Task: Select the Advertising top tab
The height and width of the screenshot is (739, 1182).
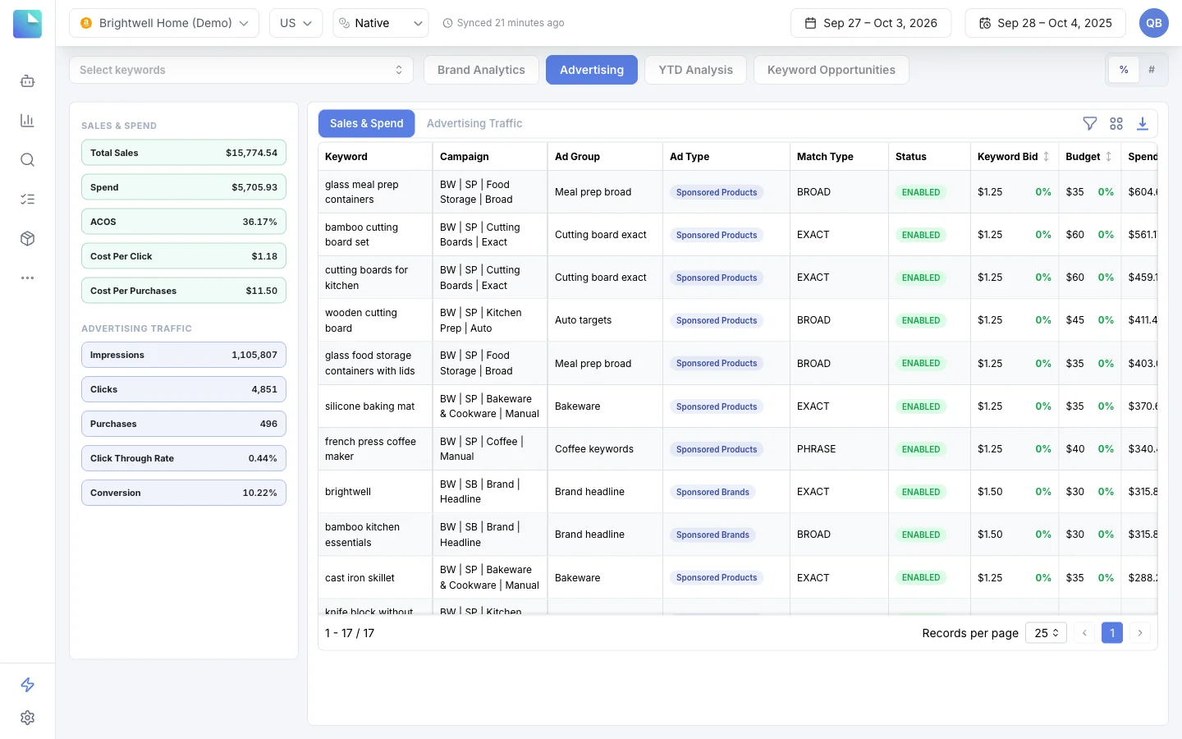Action: tap(592, 70)
